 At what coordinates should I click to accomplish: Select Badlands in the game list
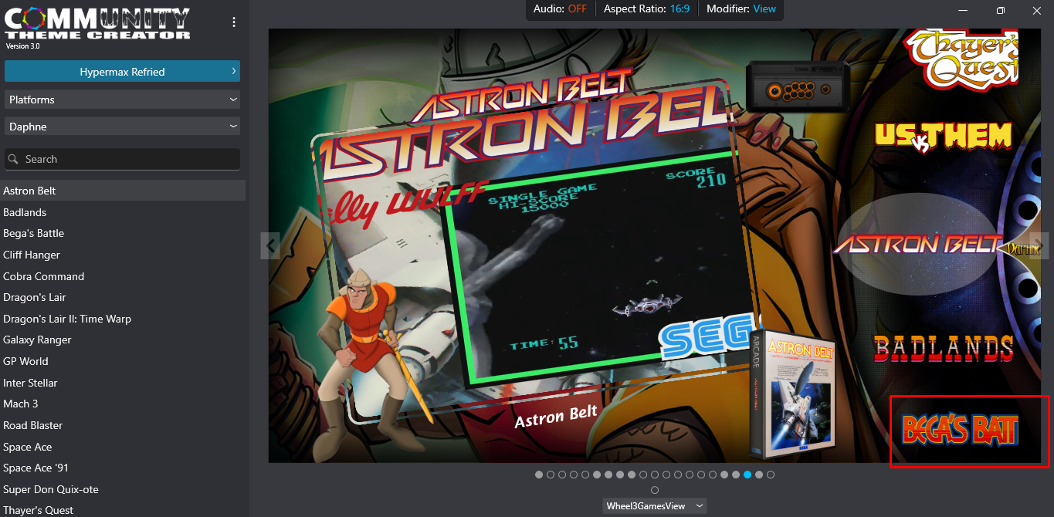coord(123,212)
